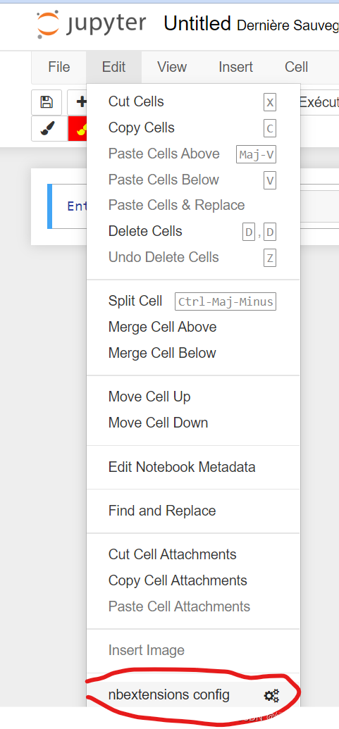Viewport: 339px width, 729px height.
Task: Choose Move Cell Down
Action: pyautogui.click(x=193, y=423)
